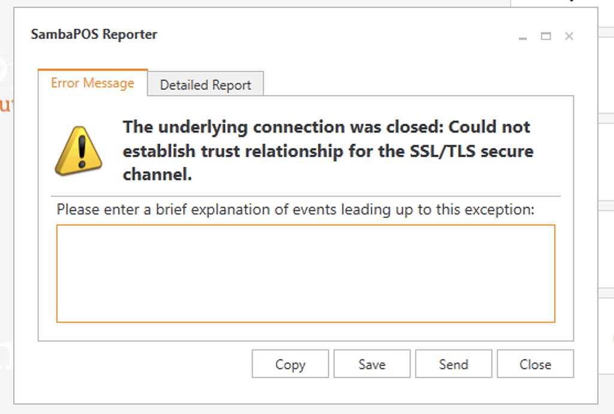
Task: Click the minimize icon on the dialog
Action: point(522,36)
